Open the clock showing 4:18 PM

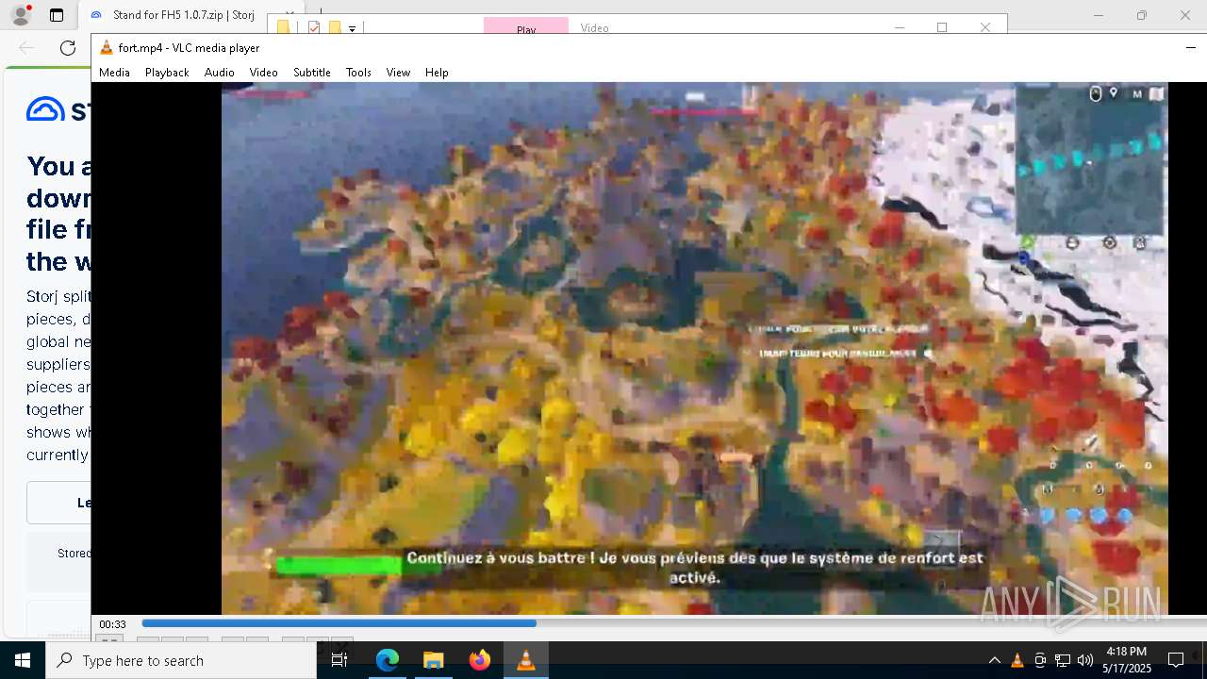click(x=1127, y=660)
